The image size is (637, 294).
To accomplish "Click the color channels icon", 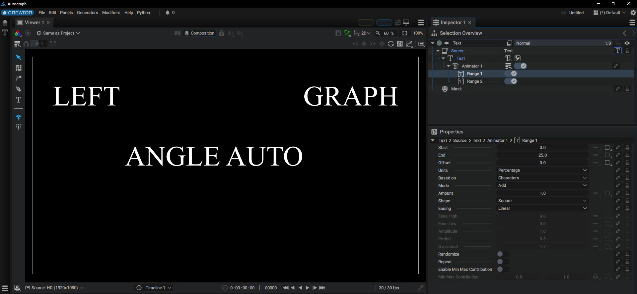I will (x=18, y=33).
